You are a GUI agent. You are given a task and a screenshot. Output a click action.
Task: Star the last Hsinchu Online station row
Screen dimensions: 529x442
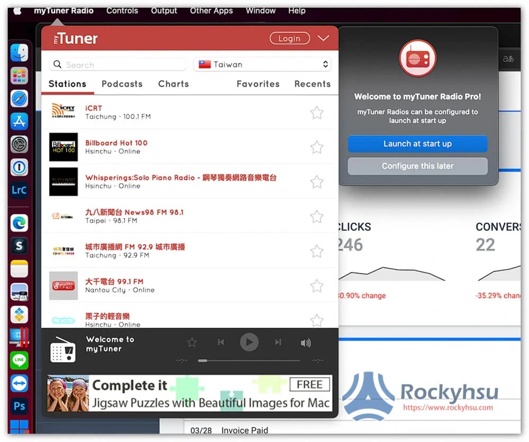317,320
